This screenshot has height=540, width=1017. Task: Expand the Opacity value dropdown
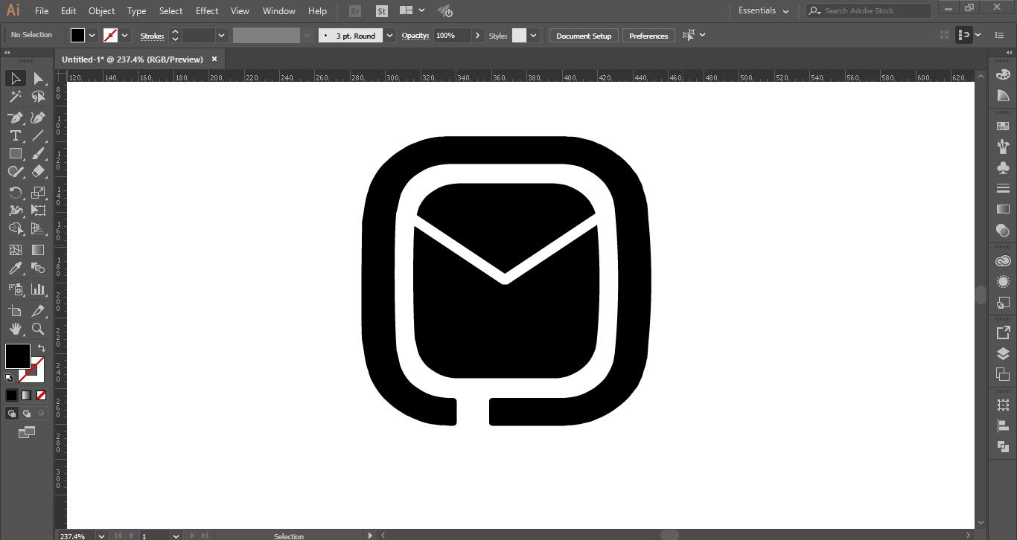477,35
